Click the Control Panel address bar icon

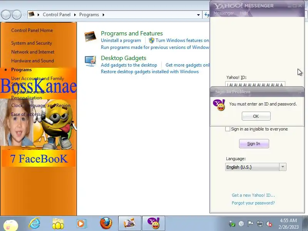[32, 14]
